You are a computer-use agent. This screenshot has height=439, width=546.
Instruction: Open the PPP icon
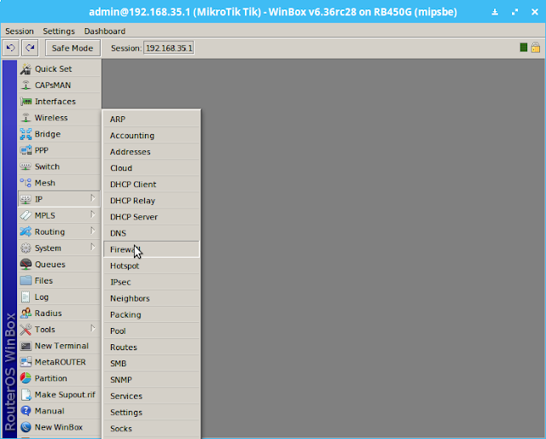coord(26,150)
